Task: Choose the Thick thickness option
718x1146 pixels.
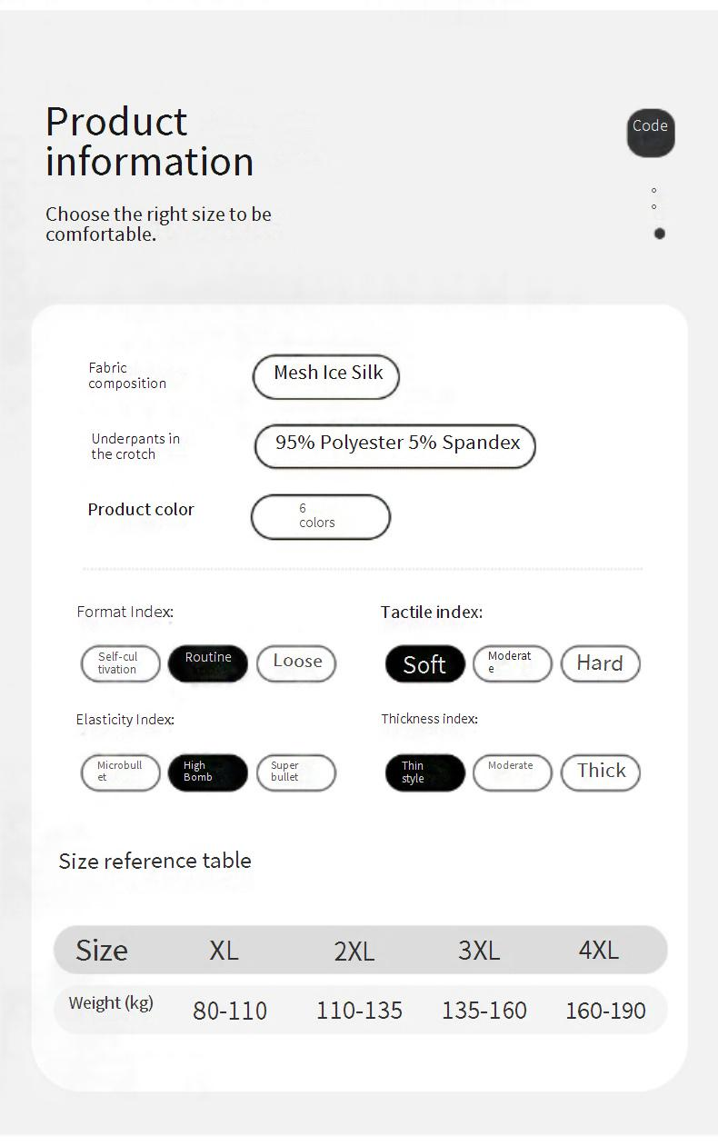Action: 600,772
